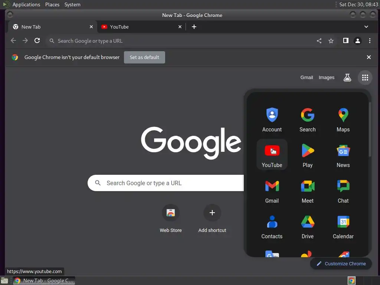The height and width of the screenshot is (285, 380).
Task: Open the Places menu
Action: tap(52, 4)
